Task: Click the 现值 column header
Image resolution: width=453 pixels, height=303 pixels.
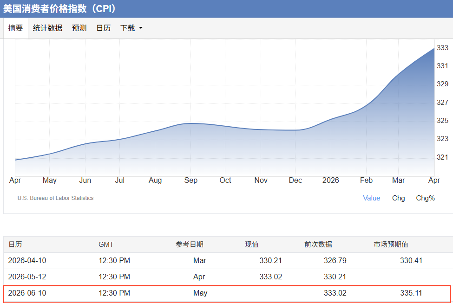Action: [252, 245]
